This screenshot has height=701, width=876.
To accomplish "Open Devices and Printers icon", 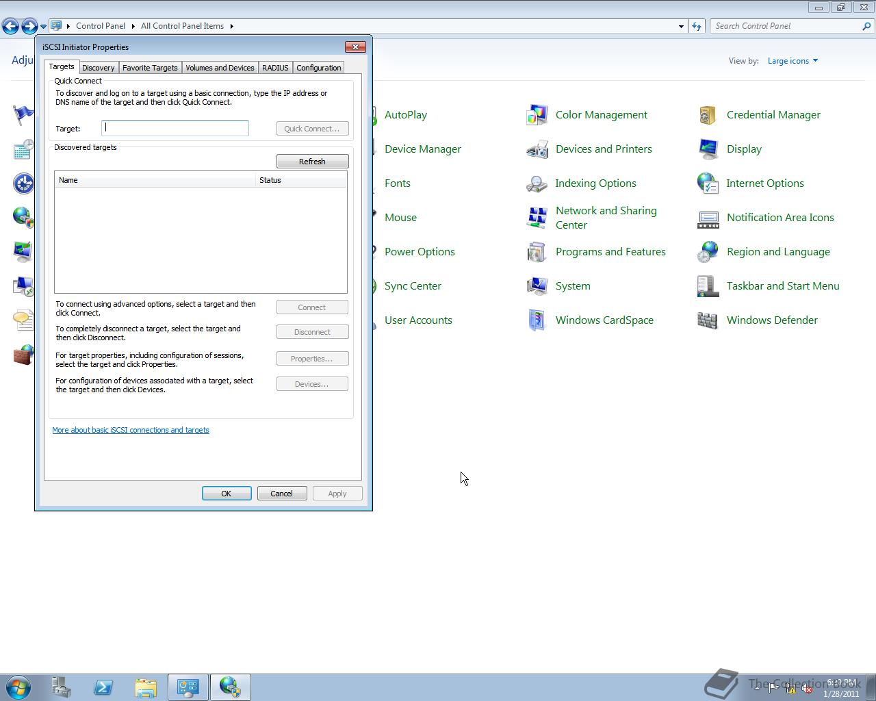I will pos(537,149).
